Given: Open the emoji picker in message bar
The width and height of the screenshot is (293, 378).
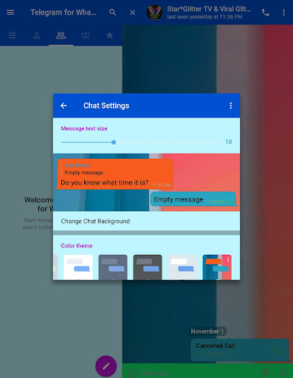Looking at the screenshot, I should click(x=132, y=373).
